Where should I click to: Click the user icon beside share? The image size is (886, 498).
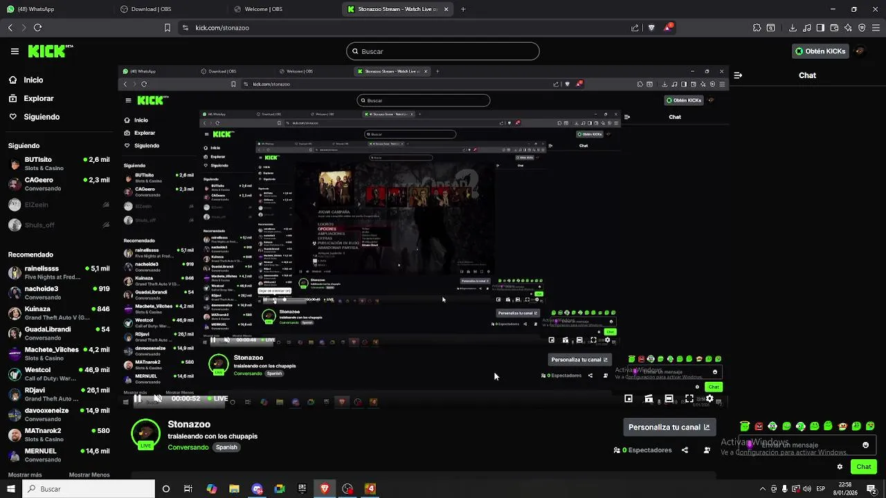click(x=707, y=450)
